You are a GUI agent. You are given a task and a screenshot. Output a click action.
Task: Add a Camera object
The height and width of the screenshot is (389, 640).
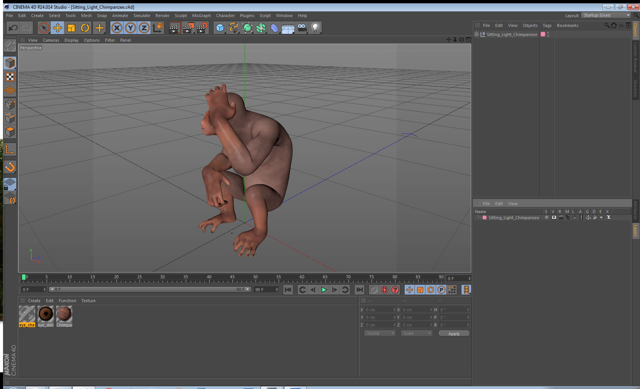(302, 28)
